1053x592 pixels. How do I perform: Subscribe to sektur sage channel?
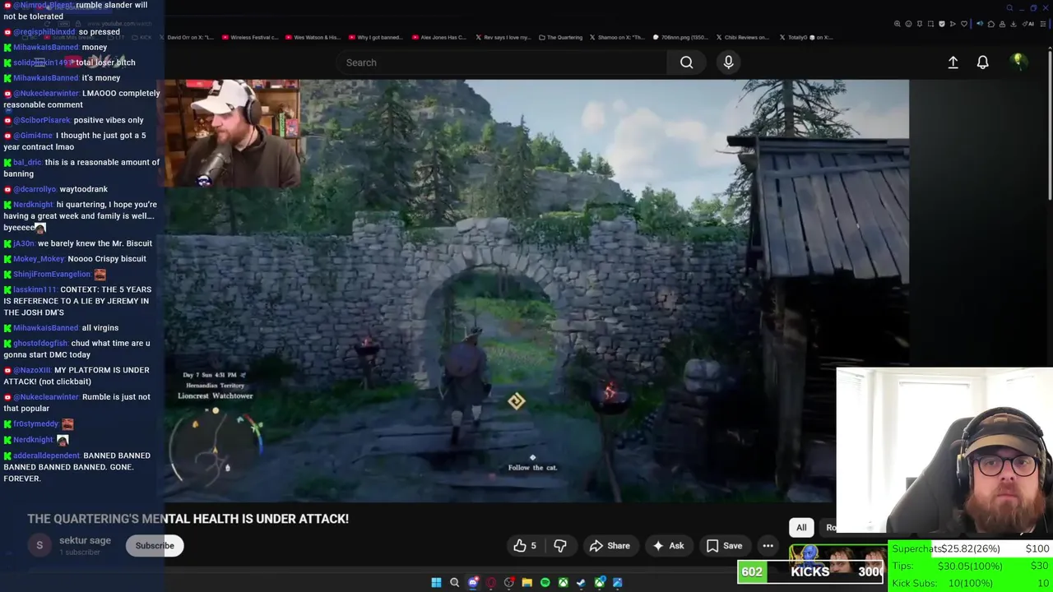(155, 546)
